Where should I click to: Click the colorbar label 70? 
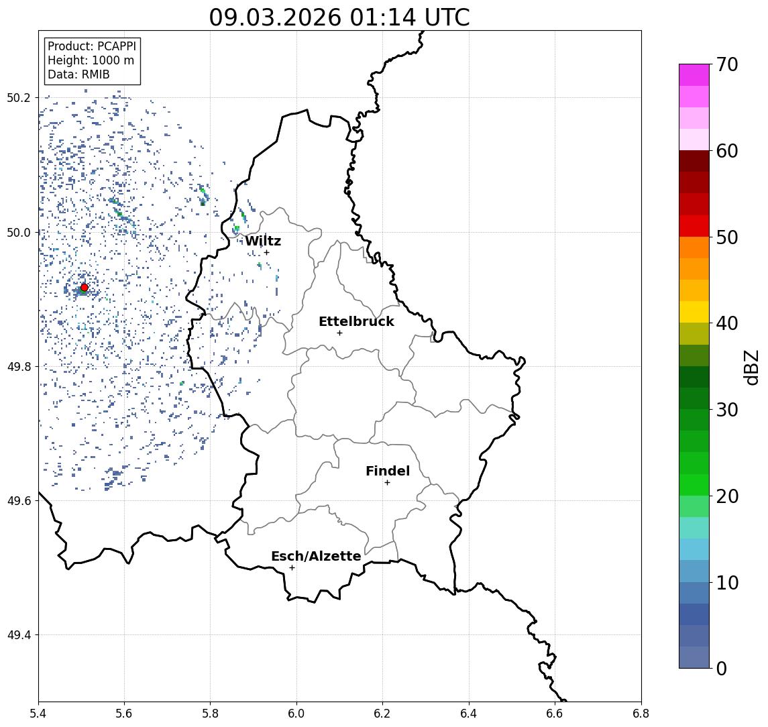tap(727, 64)
